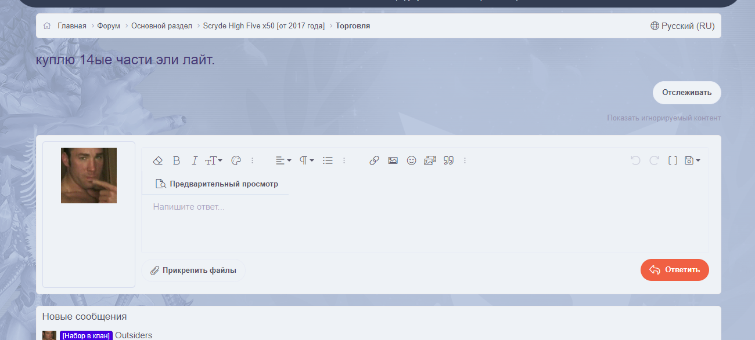Switch to the Предварительный просмотр tab
Viewport: 755px width, 340px height.
pyautogui.click(x=217, y=184)
